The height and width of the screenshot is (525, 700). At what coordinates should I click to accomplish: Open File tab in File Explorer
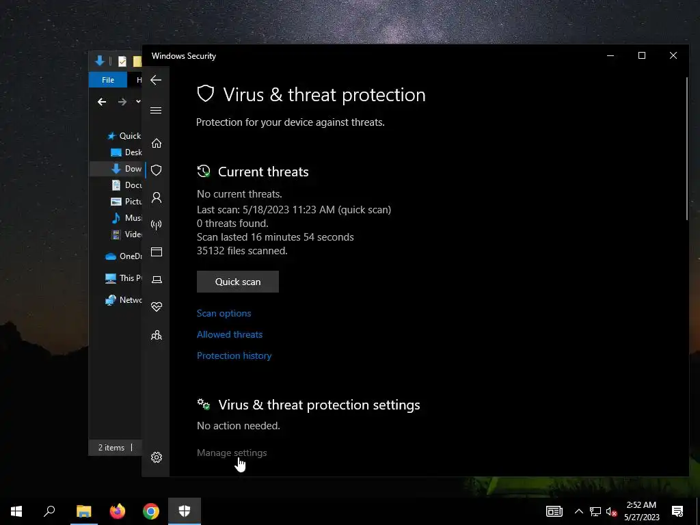107,80
